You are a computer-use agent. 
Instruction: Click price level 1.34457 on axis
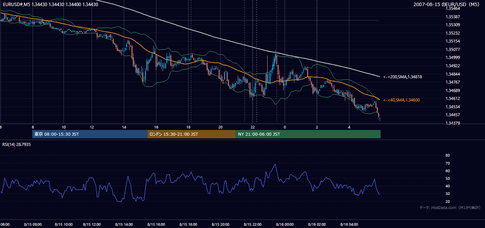click(x=453, y=115)
